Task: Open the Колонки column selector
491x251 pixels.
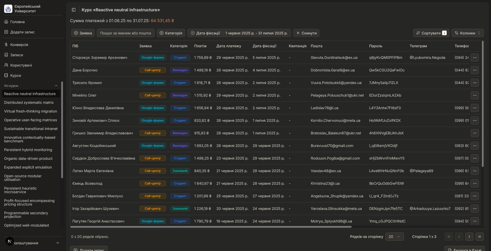Action: (467, 33)
